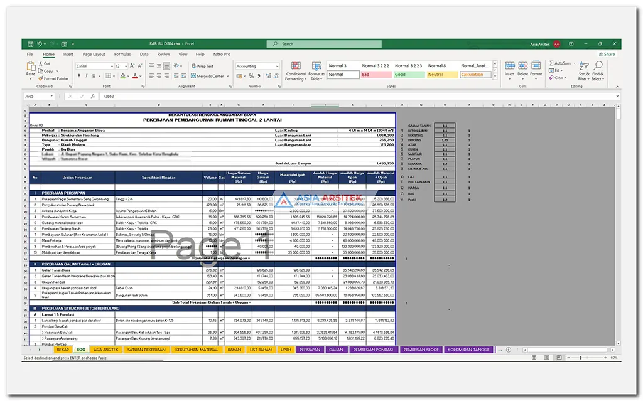Click the increase indent icon
The width and height of the screenshot is (643, 401).
point(184,76)
